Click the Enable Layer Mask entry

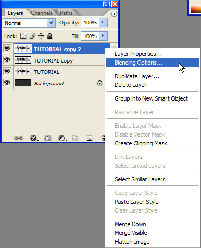tap(153, 126)
